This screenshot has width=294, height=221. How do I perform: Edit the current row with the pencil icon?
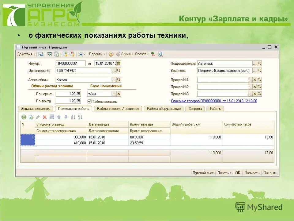(38, 117)
